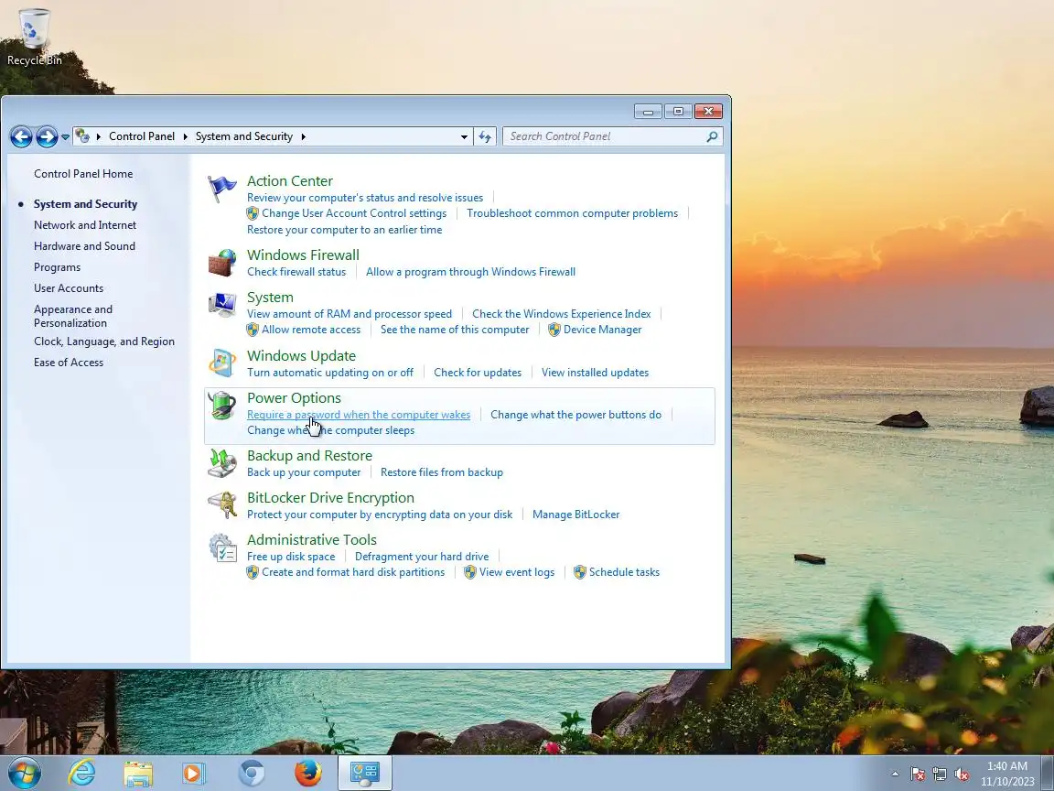This screenshot has width=1054, height=791.
Task: Open Device Manager link
Action: point(602,330)
